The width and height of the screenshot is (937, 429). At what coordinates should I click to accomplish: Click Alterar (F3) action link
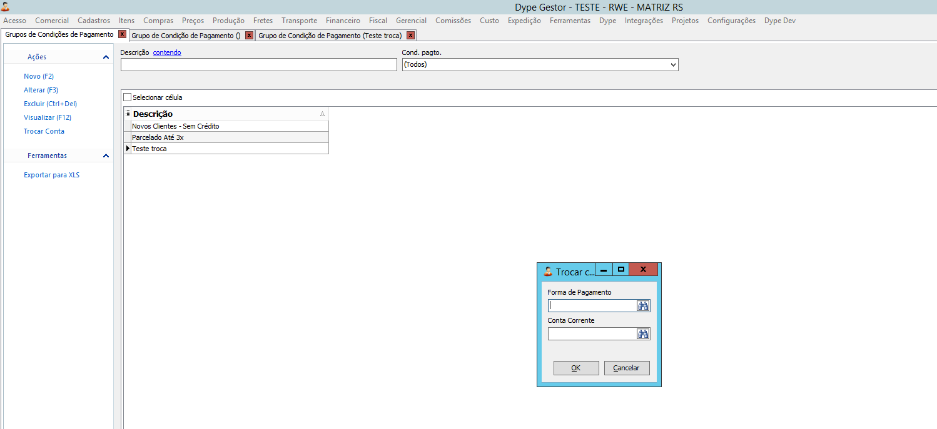[x=41, y=90]
